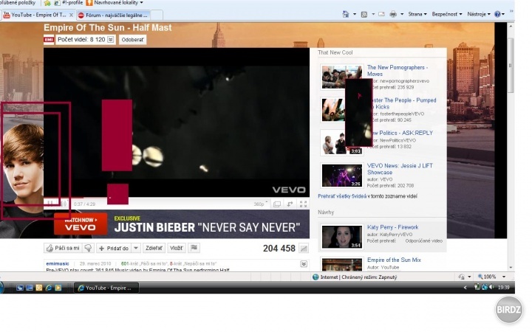This screenshot has width=532, height=332.
Task: Open Empire of the Sun Mix link
Action: pyautogui.click(x=394, y=260)
